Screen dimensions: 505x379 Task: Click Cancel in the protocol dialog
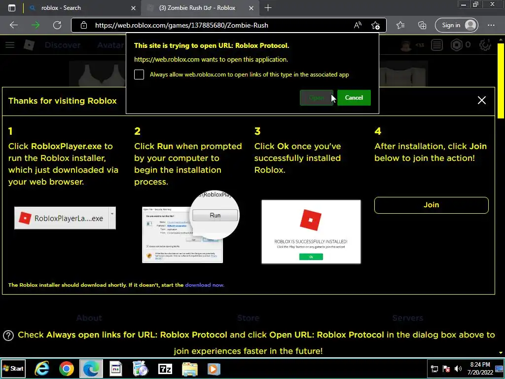[354, 98]
